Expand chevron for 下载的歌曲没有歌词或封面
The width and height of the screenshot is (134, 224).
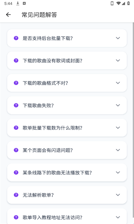tap(118, 60)
